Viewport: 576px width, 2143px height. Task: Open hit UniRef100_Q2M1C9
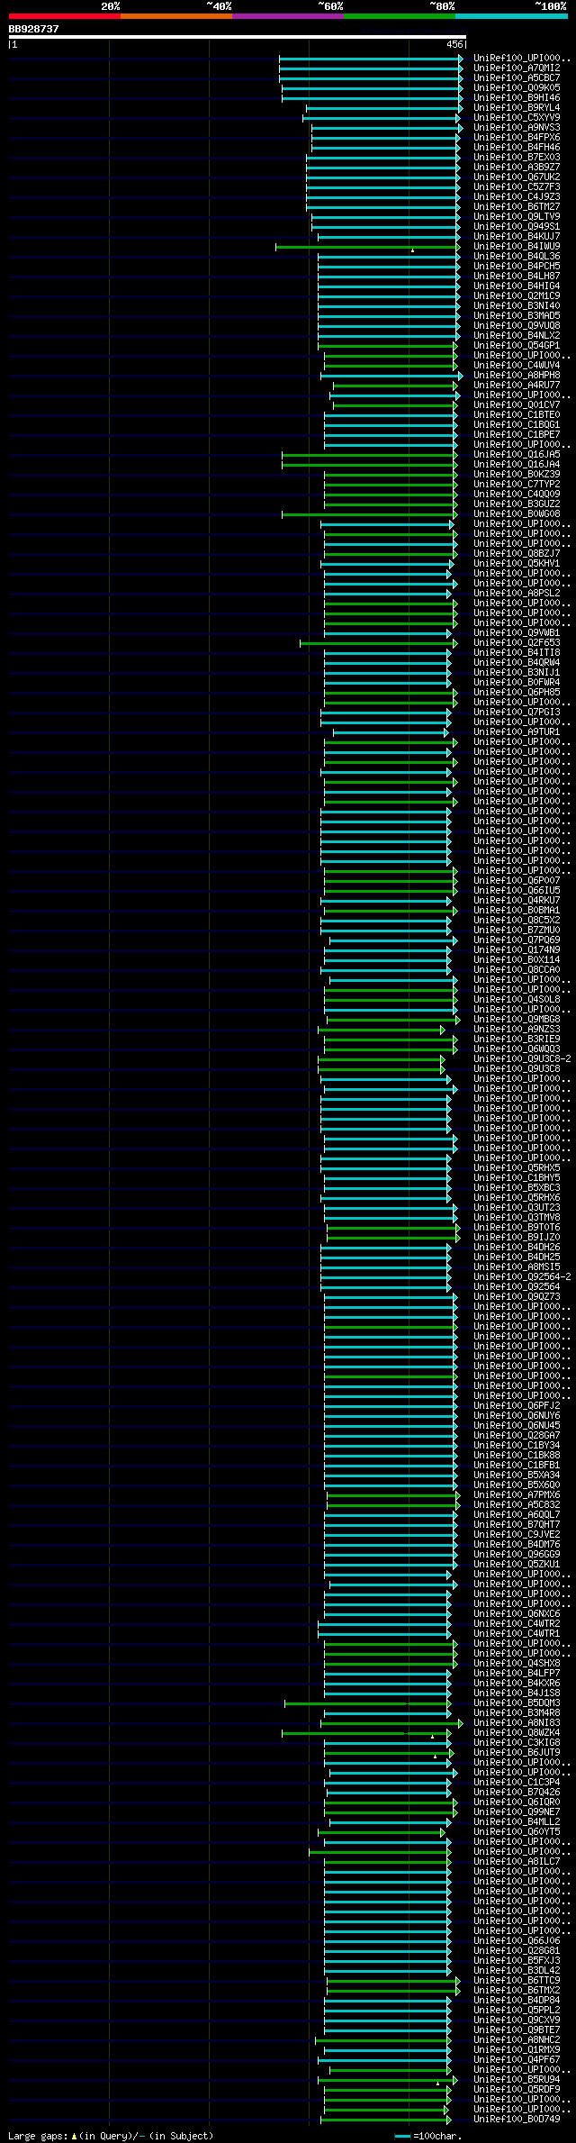517,296
